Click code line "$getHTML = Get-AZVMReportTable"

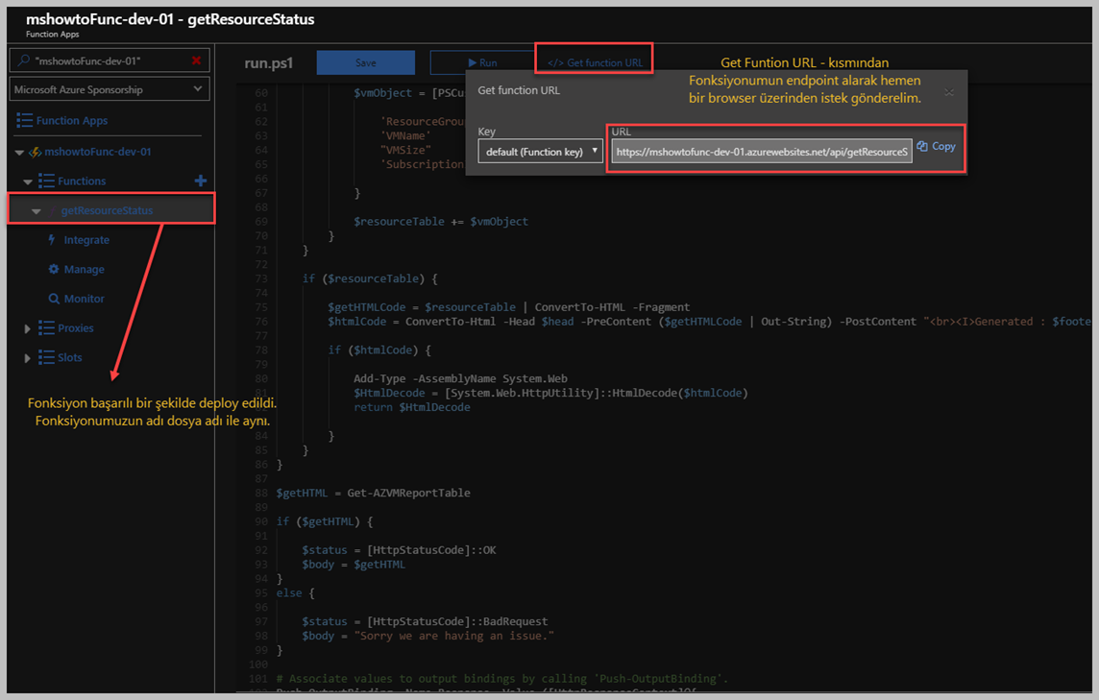coord(373,494)
